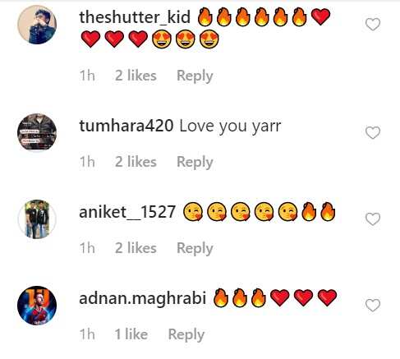Image resolution: width=400 pixels, height=359 pixels.
Task: Open adnan.maghrabi's profile picture
Action: (37, 306)
